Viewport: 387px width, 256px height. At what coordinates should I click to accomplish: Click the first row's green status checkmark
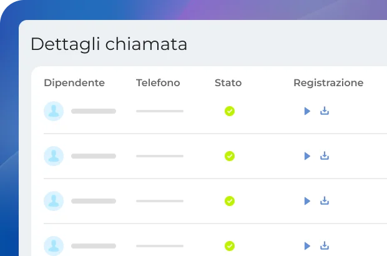230,111
